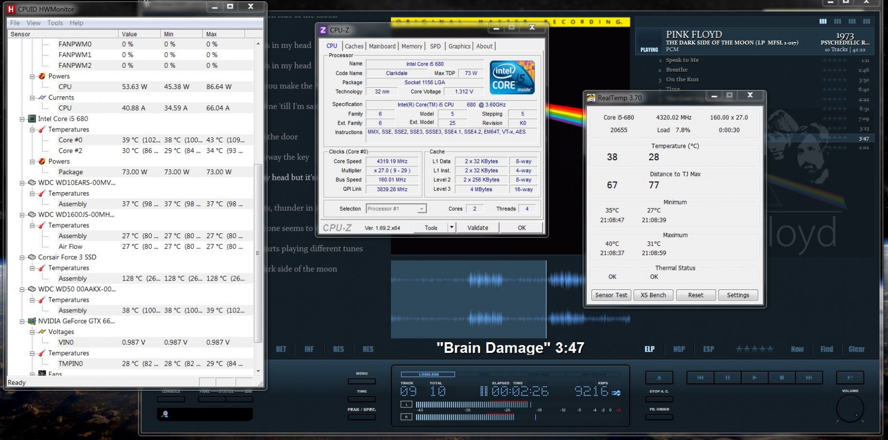This screenshot has width=888, height=440.
Task: Toggle the PB. ORDER button
Action: click(x=659, y=417)
